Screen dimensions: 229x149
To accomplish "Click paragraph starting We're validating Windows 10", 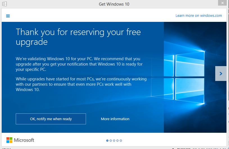I will coord(79,64).
